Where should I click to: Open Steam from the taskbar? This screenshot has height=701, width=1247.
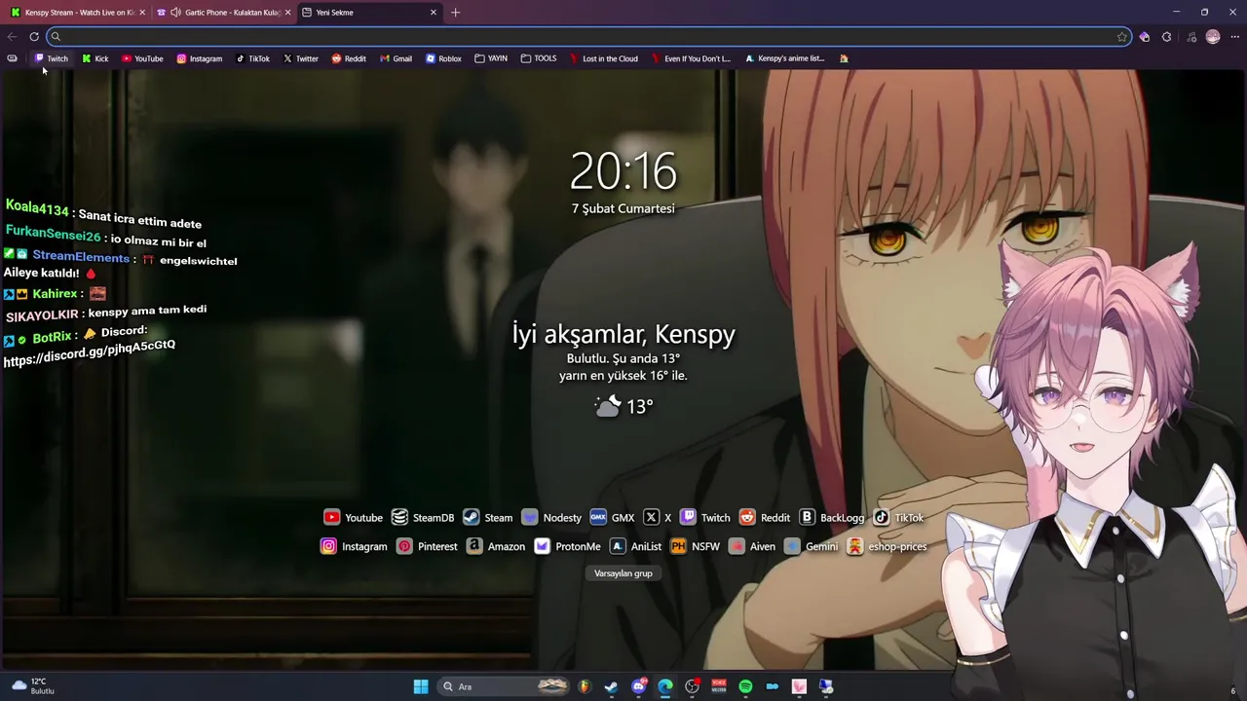(x=611, y=686)
